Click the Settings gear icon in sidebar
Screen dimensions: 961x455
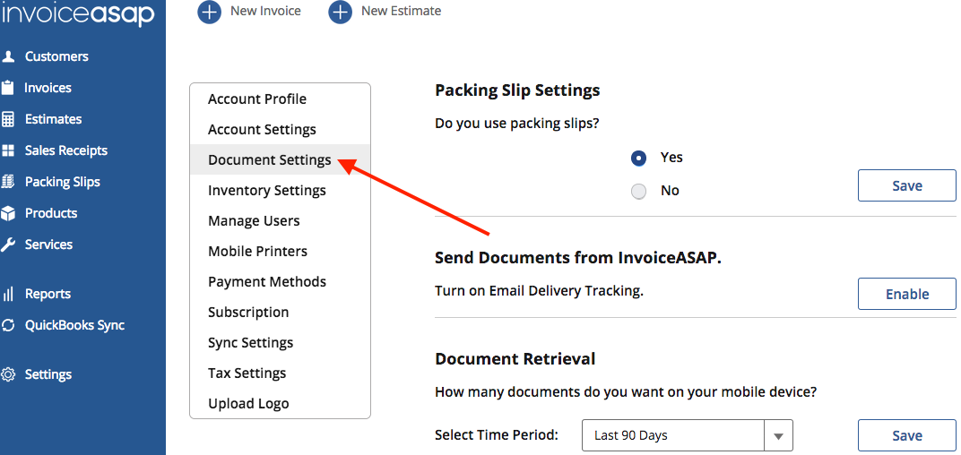click(x=8, y=374)
